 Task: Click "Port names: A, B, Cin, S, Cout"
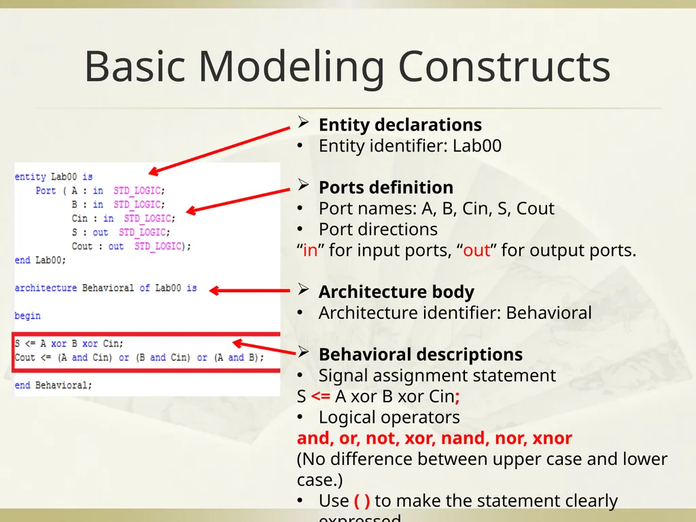(436, 208)
